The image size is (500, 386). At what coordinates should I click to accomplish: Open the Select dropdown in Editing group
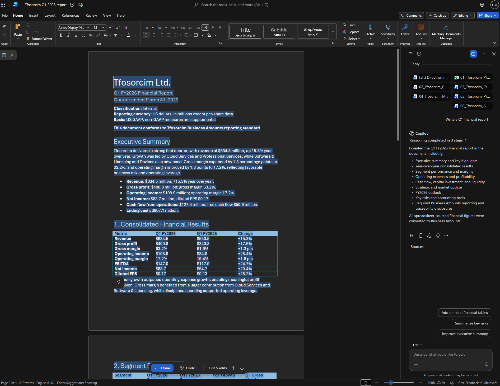point(352,39)
